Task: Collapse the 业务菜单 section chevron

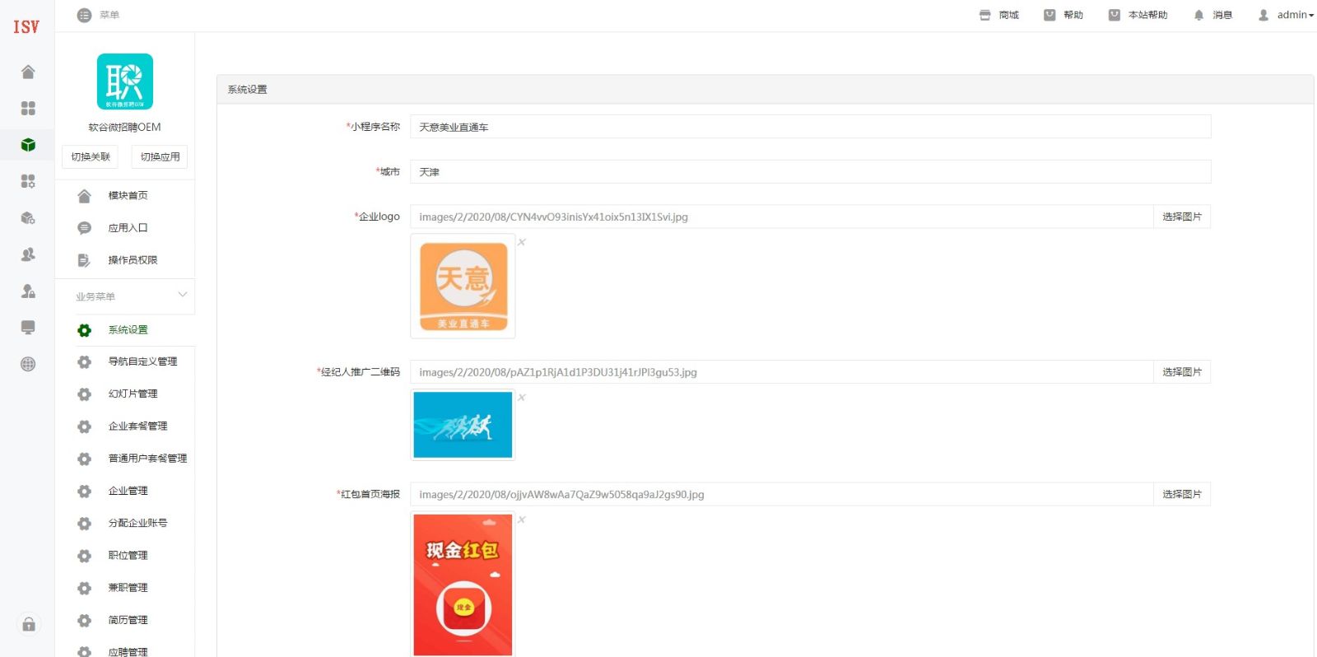Action: pyautogui.click(x=183, y=295)
